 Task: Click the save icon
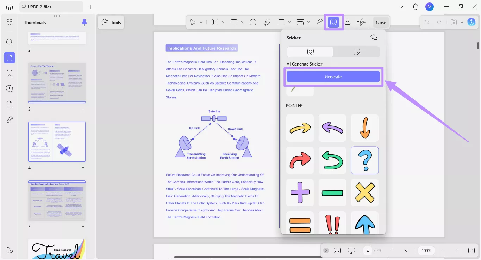coord(454,22)
